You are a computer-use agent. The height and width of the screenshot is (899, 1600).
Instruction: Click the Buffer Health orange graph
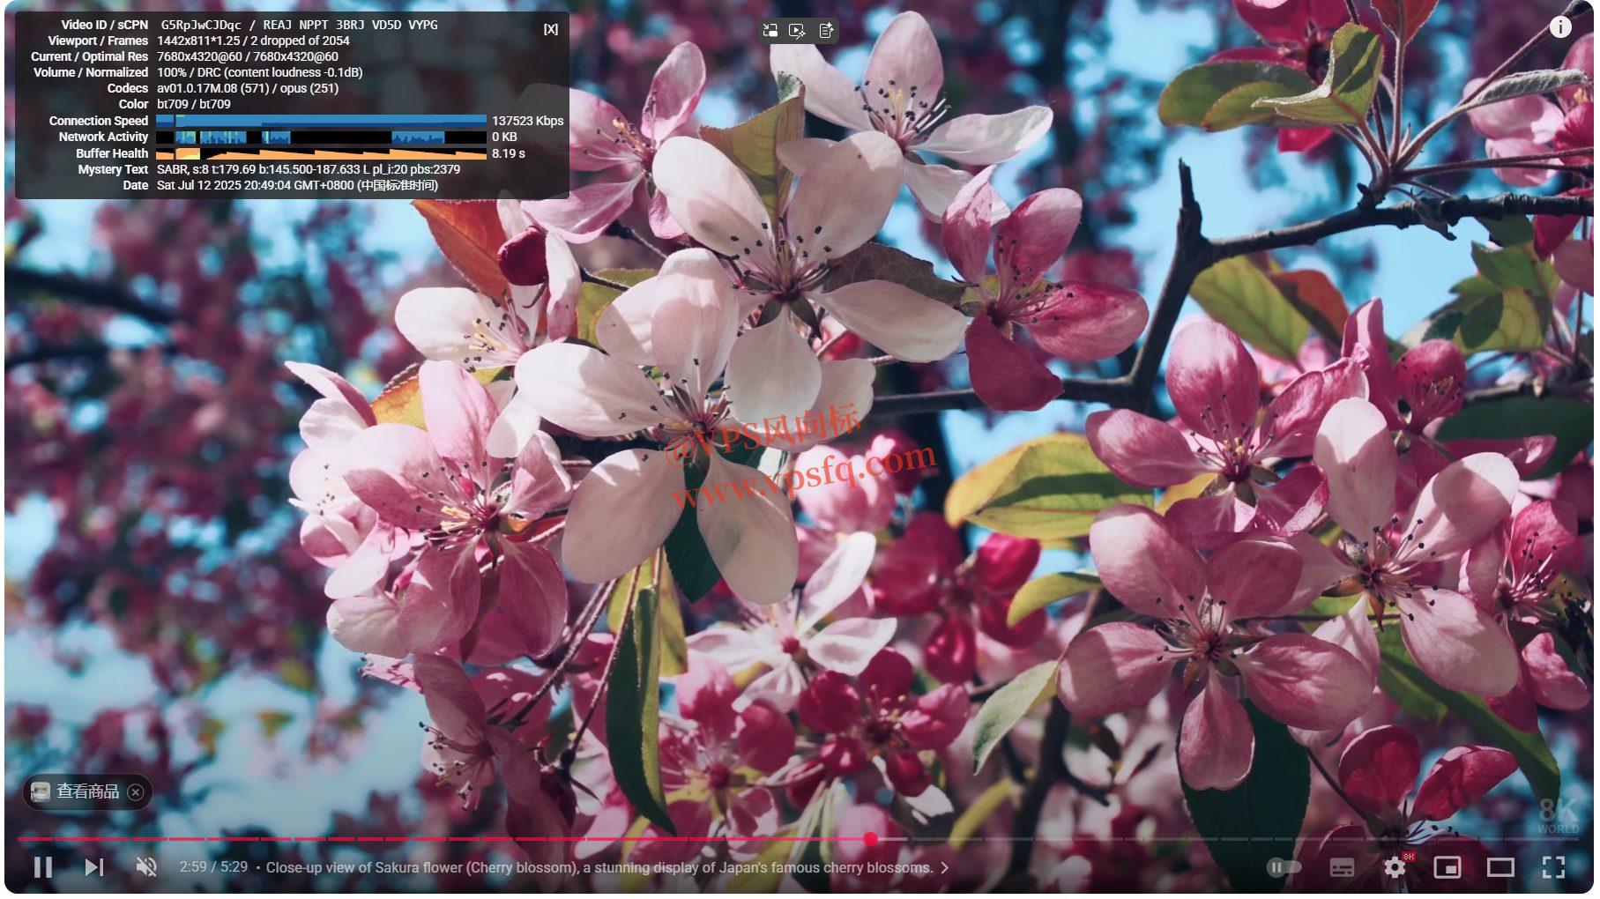coord(321,153)
